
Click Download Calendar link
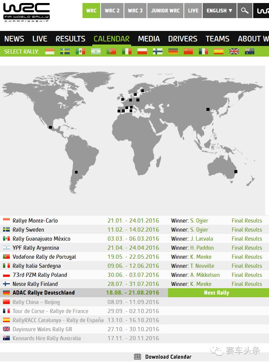pos(168,357)
